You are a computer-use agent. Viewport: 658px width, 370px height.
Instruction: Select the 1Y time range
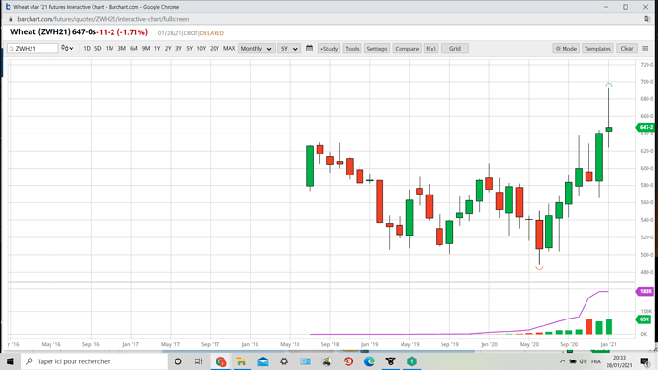click(x=157, y=49)
